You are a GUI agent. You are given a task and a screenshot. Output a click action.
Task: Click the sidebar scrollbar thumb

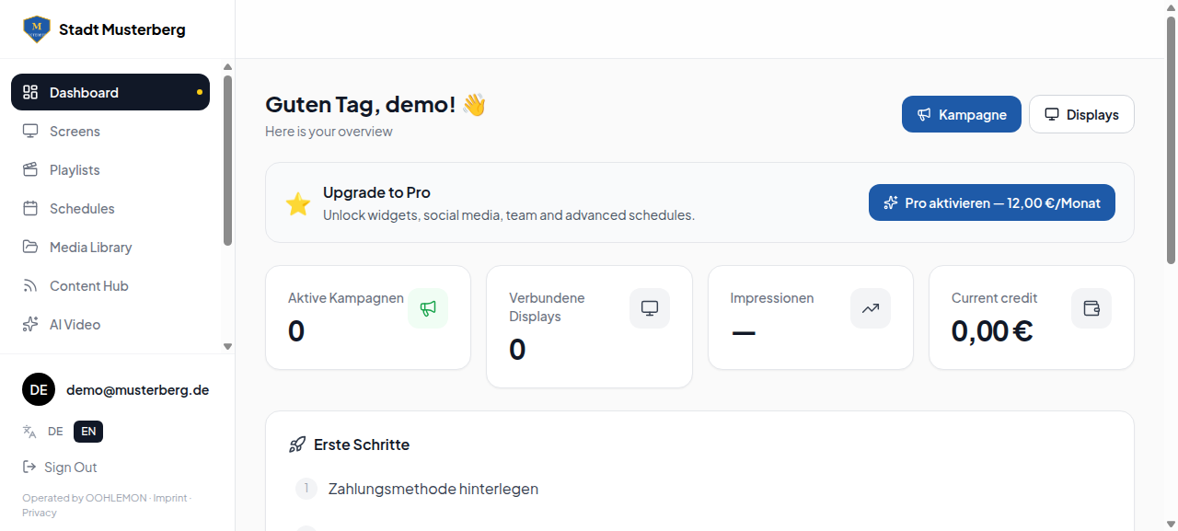click(227, 160)
